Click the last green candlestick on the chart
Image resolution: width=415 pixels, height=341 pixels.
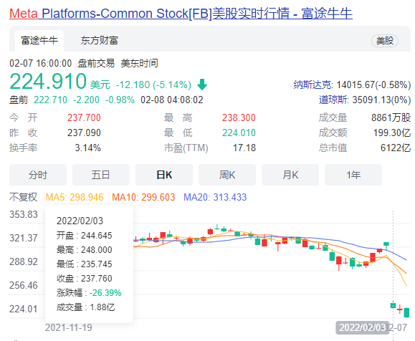pos(406,312)
